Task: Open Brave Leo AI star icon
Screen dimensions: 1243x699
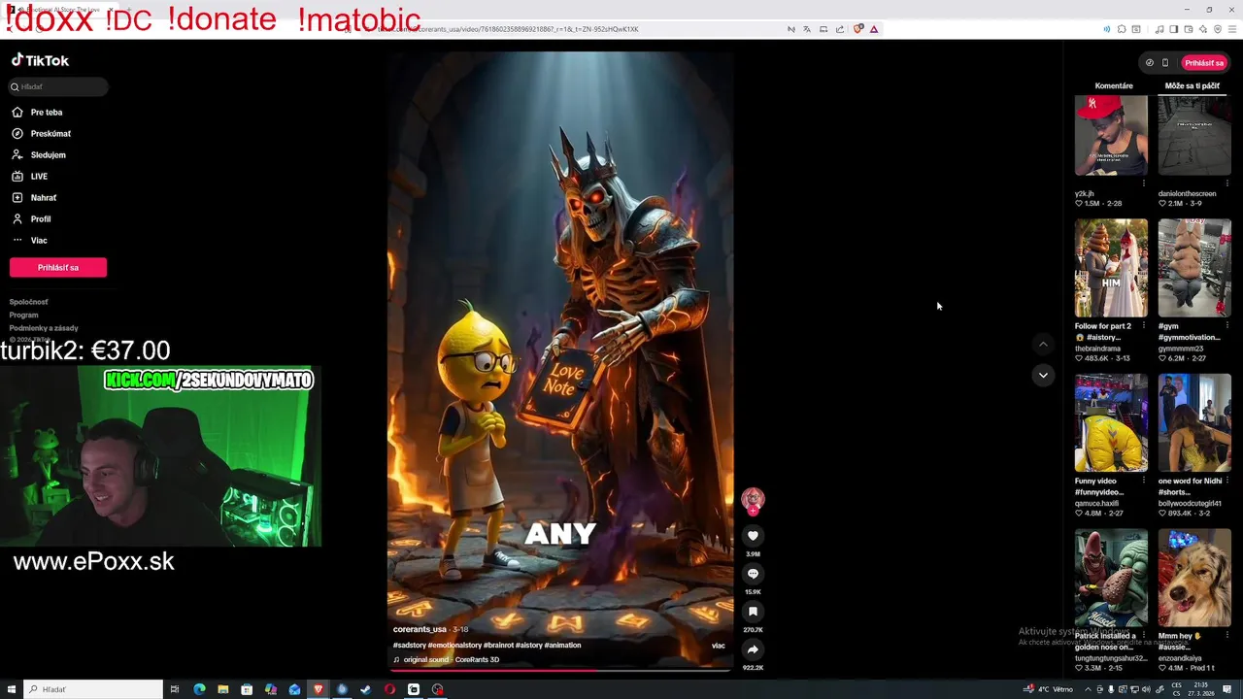Action: (1203, 29)
